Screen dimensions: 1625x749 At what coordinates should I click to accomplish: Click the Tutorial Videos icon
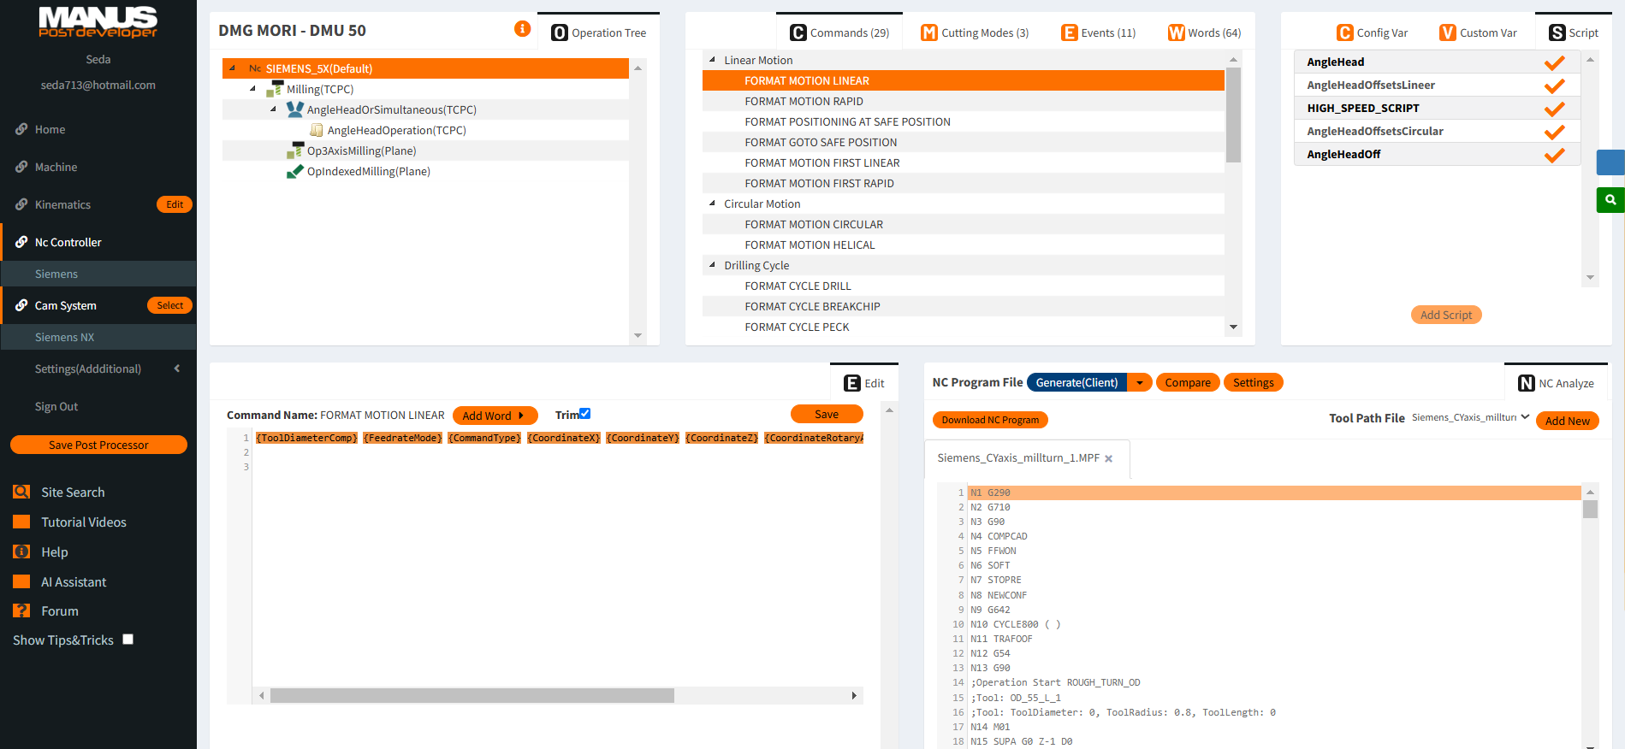21,522
